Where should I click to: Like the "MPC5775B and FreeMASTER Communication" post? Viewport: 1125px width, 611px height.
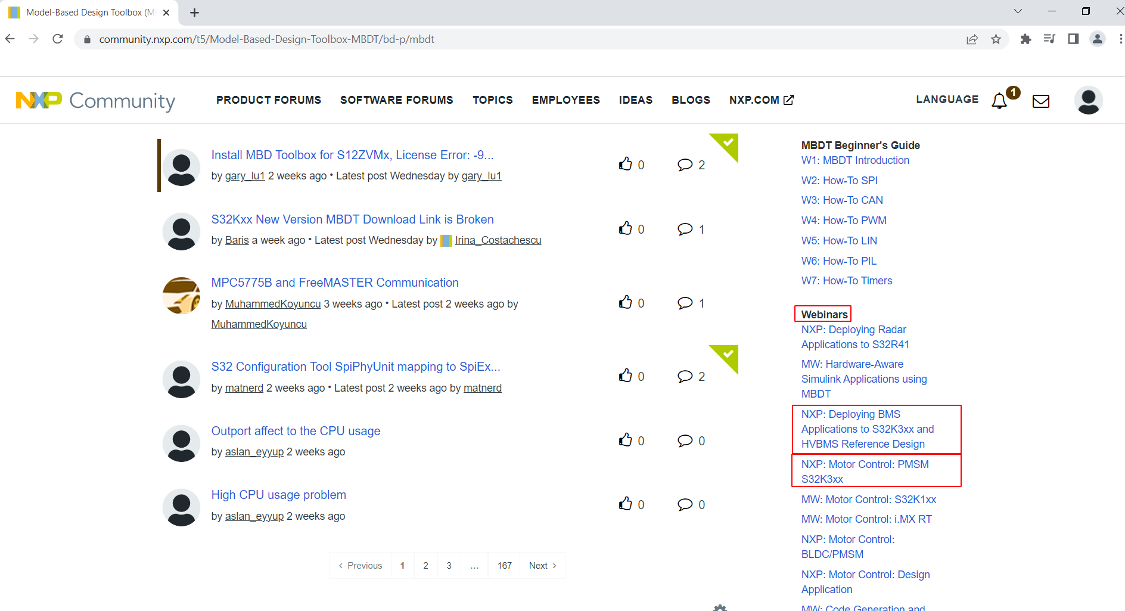click(626, 302)
